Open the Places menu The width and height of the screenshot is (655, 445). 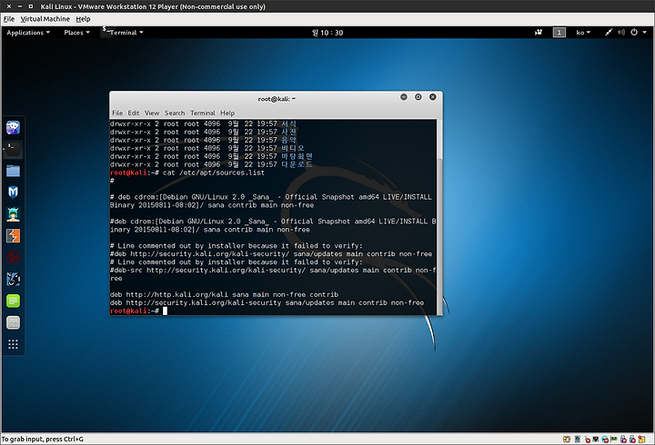pyautogui.click(x=76, y=33)
